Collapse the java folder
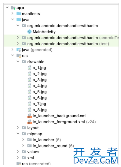121x167 pixels. click(13, 19)
